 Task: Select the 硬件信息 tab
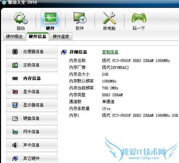coord(38,37)
